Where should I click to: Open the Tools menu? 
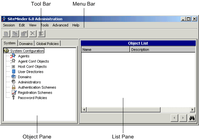(45, 25)
